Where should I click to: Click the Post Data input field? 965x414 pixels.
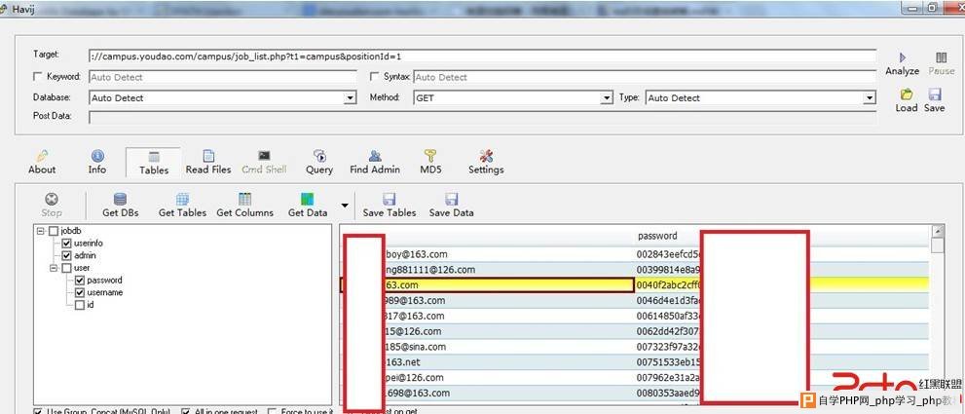(x=483, y=117)
